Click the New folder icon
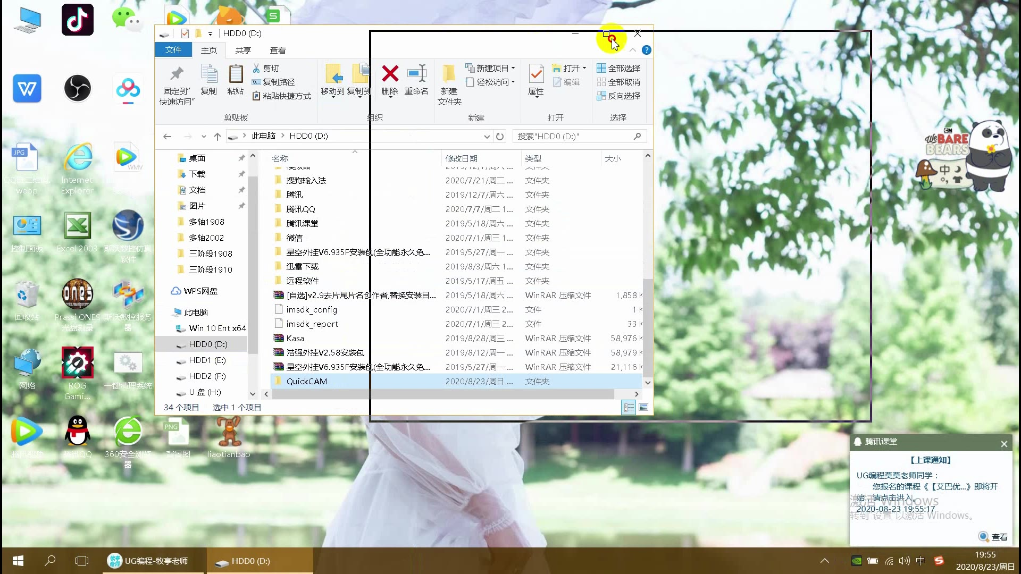The width and height of the screenshot is (1021, 574). (x=449, y=73)
